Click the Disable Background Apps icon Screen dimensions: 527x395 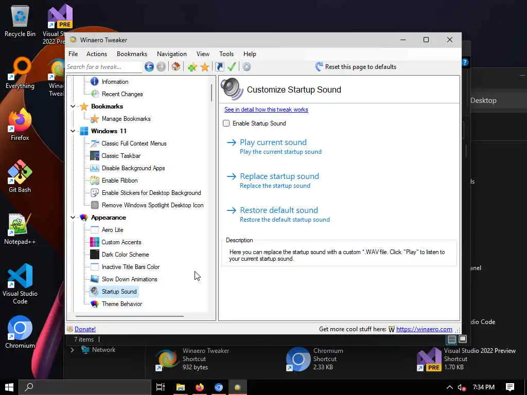(x=95, y=168)
